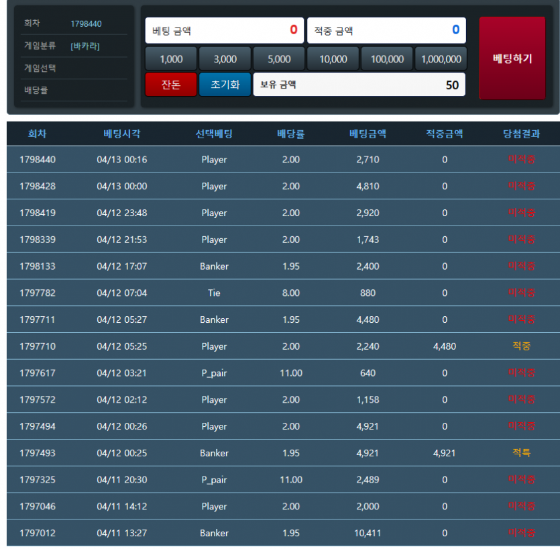Click bet amount 2,000

[x=368, y=507]
